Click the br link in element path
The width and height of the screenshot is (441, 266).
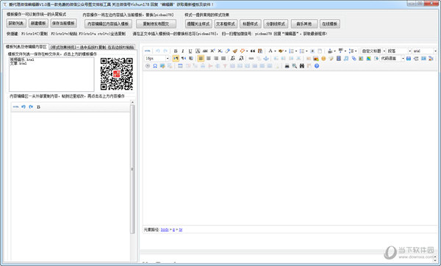click(181, 230)
